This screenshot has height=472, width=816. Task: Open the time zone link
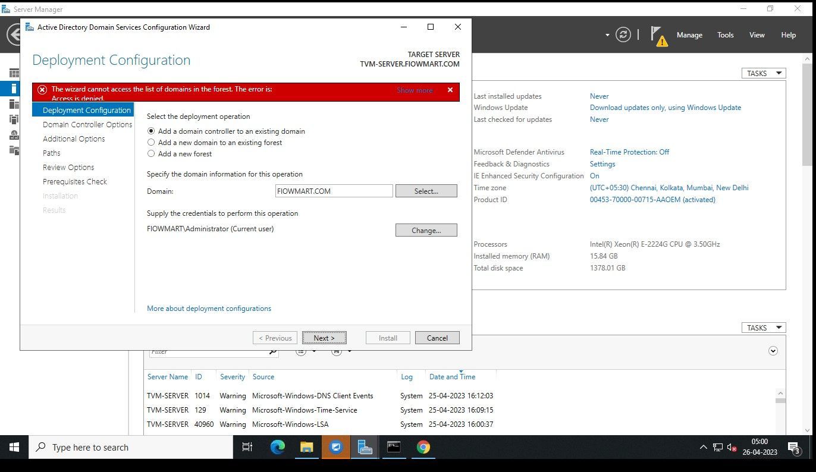[669, 188]
